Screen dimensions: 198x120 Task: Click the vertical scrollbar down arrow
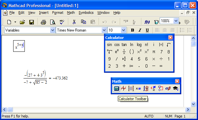click(193, 104)
